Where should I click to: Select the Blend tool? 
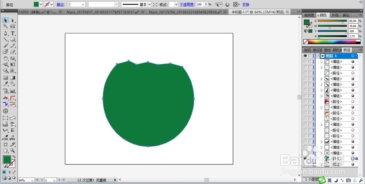12,84
